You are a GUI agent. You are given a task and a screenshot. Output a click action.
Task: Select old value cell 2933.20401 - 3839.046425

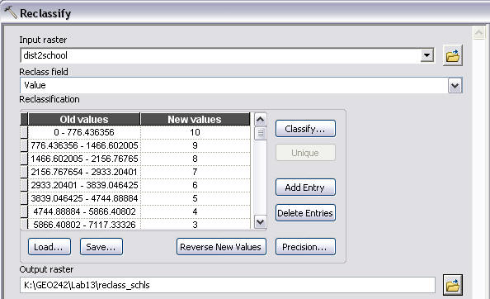[x=84, y=185]
